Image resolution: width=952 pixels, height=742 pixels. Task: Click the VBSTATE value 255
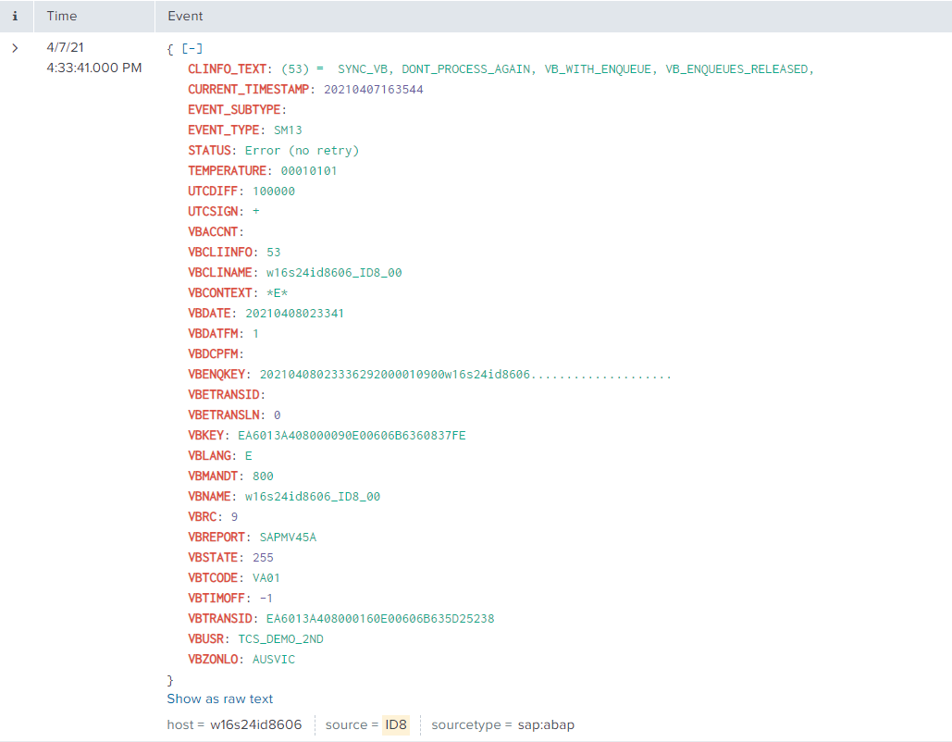[263, 558]
